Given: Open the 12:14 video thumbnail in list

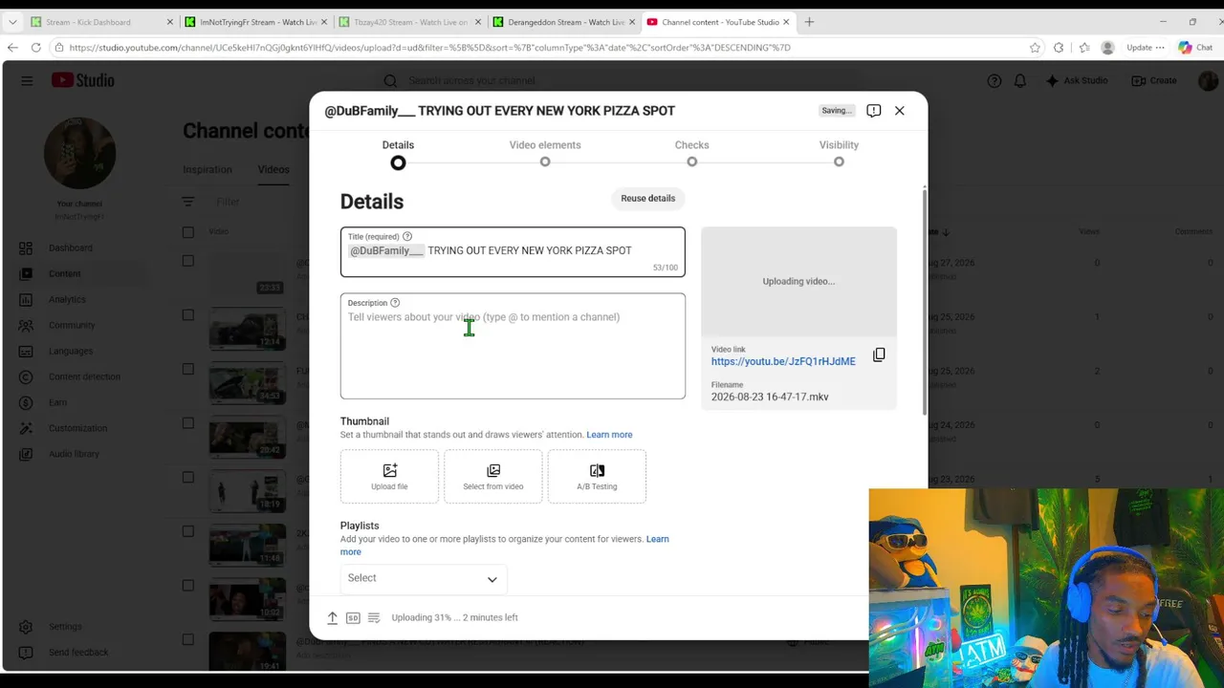Looking at the screenshot, I should point(248,329).
